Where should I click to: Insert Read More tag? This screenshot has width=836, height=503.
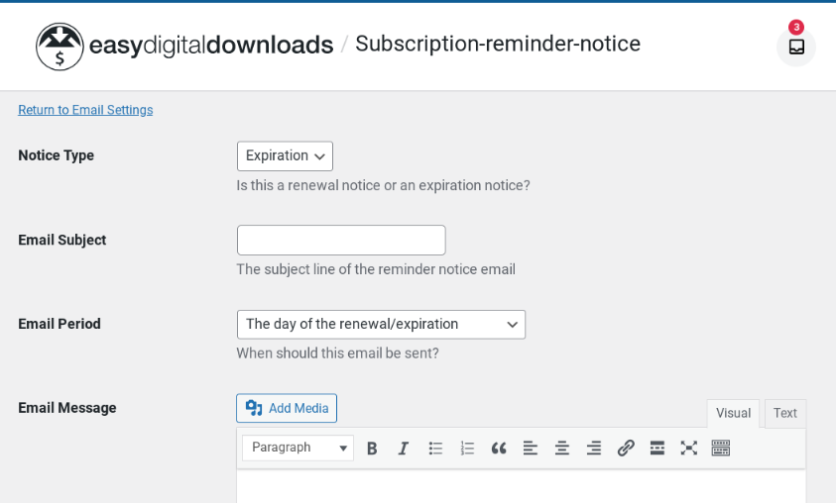pyautogui.click(x=657, y=449)
